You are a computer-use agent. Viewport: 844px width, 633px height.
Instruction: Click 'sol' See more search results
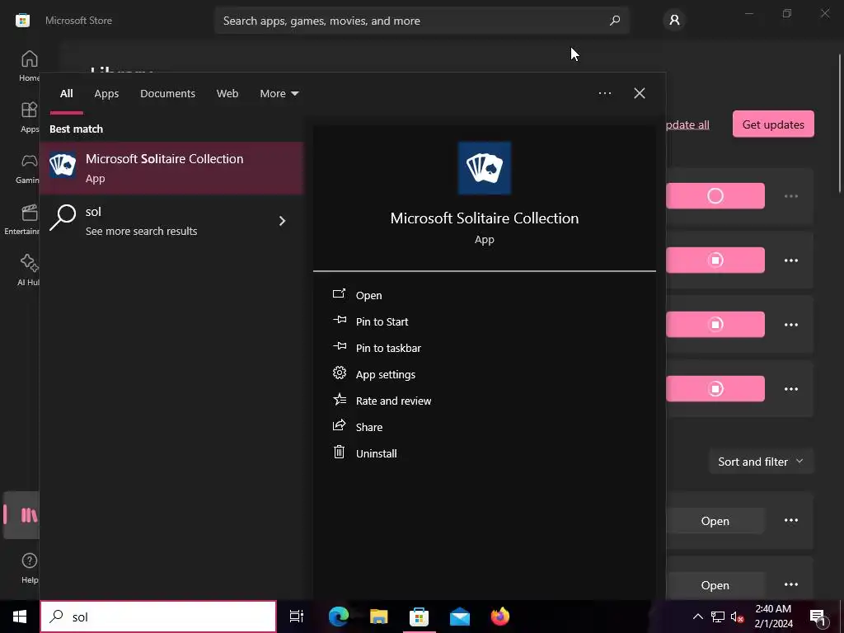point(171,221)
